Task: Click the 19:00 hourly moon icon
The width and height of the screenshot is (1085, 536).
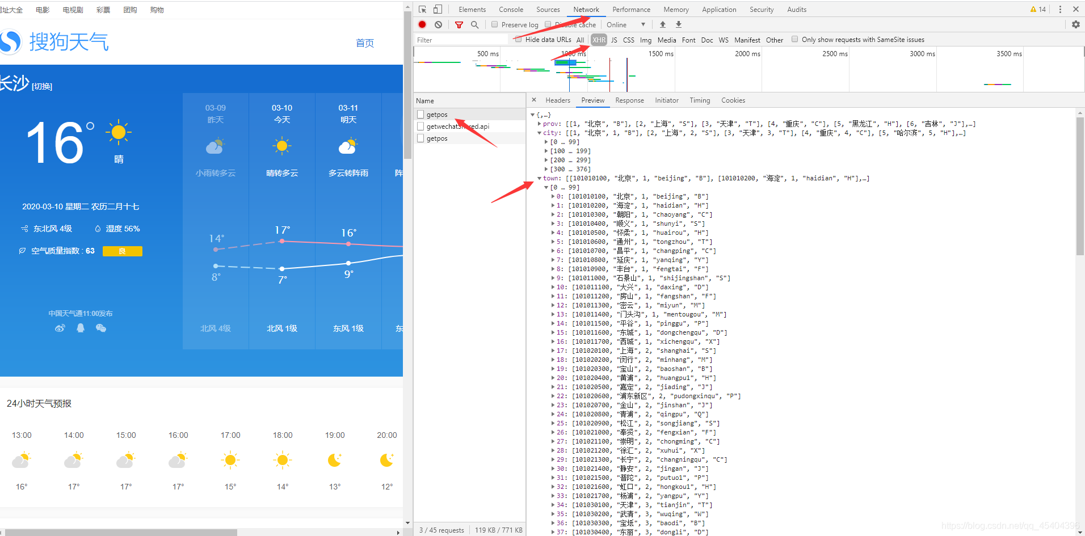Action: [x=335, y=460]
